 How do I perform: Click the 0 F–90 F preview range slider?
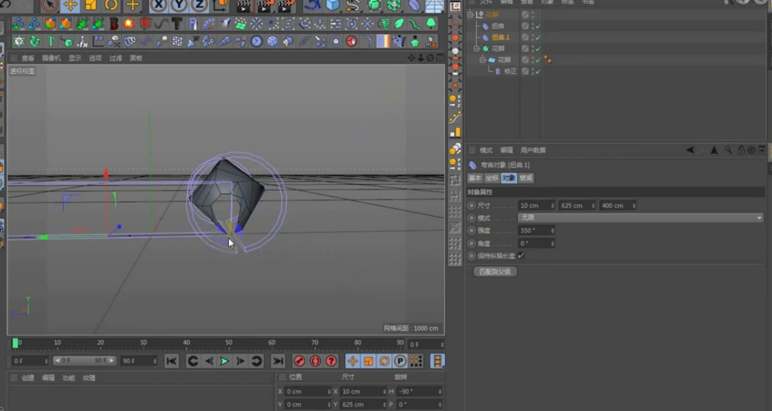click(84, 361)
